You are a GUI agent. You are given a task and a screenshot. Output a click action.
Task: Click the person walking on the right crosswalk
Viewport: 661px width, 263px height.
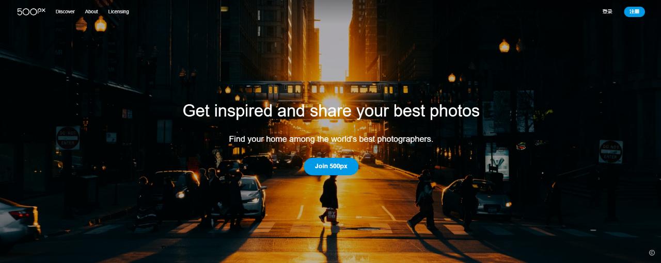click(423, 201)
